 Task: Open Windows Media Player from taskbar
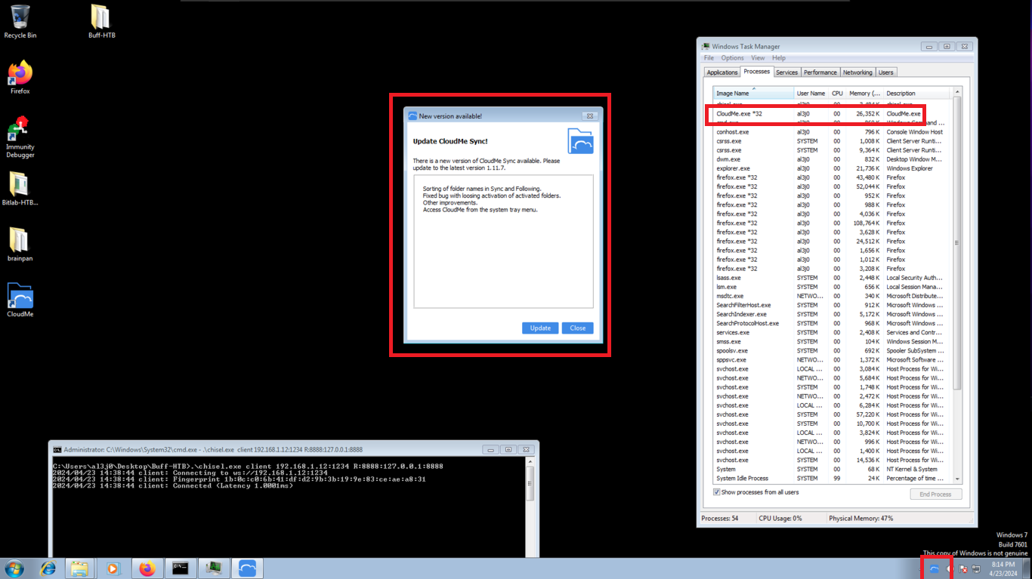coord(113,568)
